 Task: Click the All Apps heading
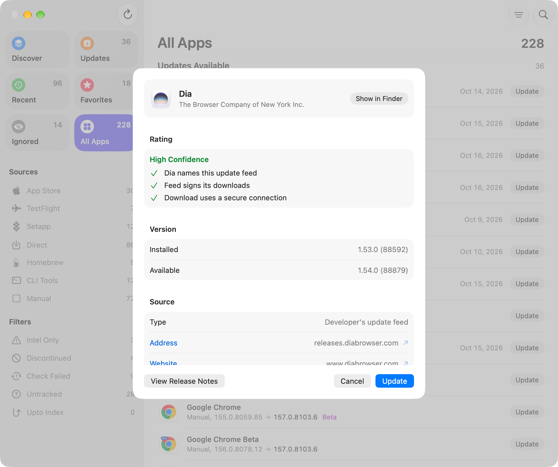185,43
